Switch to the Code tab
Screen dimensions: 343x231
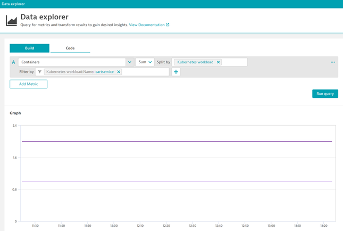click(70, 48)
